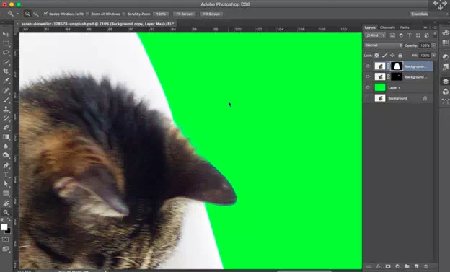Choose Zoom In mode in options bar
450x272 pixels.
coord(27,14)
